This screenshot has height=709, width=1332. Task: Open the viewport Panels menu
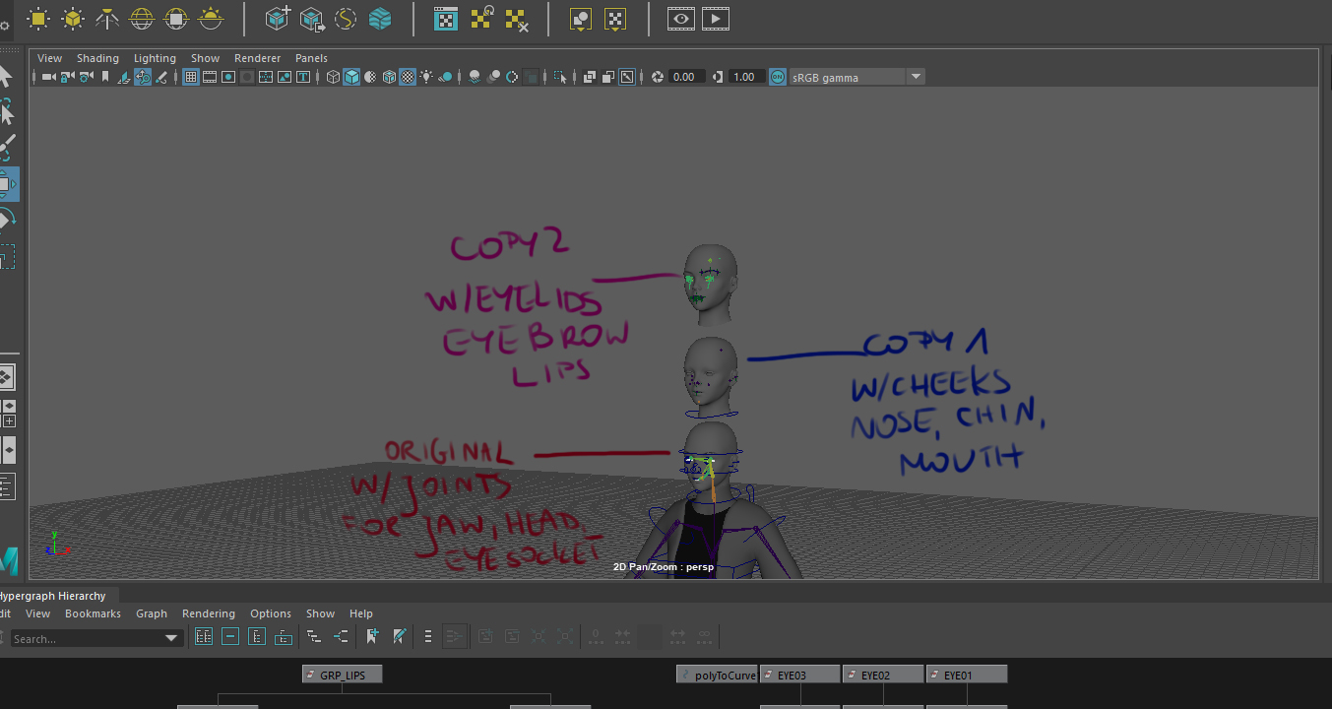tap(311, 58)
